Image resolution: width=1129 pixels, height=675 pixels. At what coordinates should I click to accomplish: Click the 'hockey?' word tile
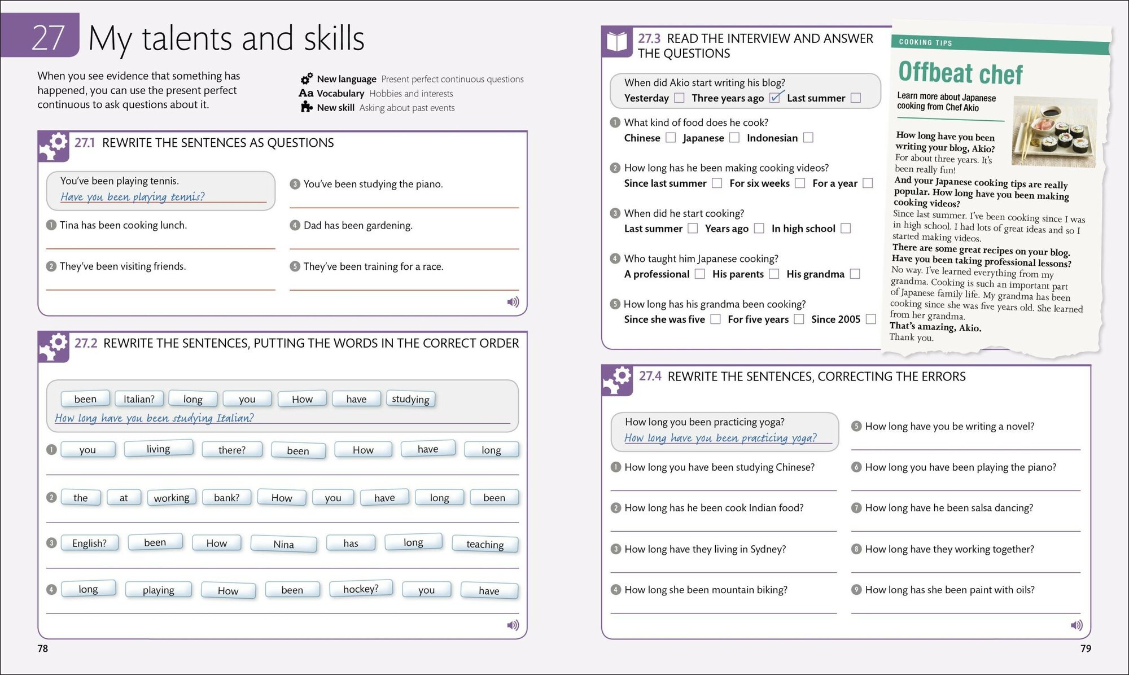[x=361, y=589]
